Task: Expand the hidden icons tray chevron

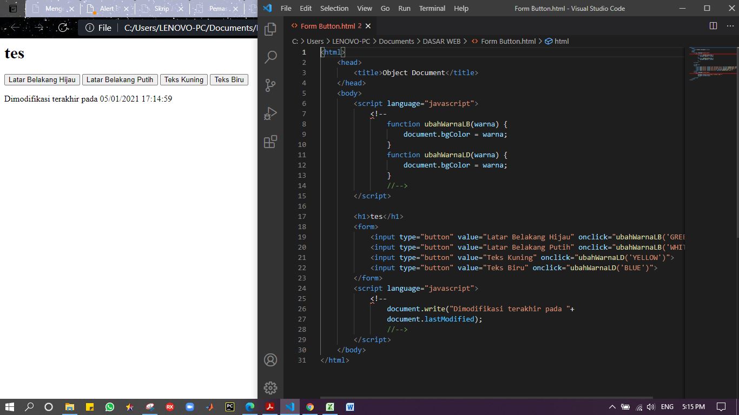Action: click(612, 407)
